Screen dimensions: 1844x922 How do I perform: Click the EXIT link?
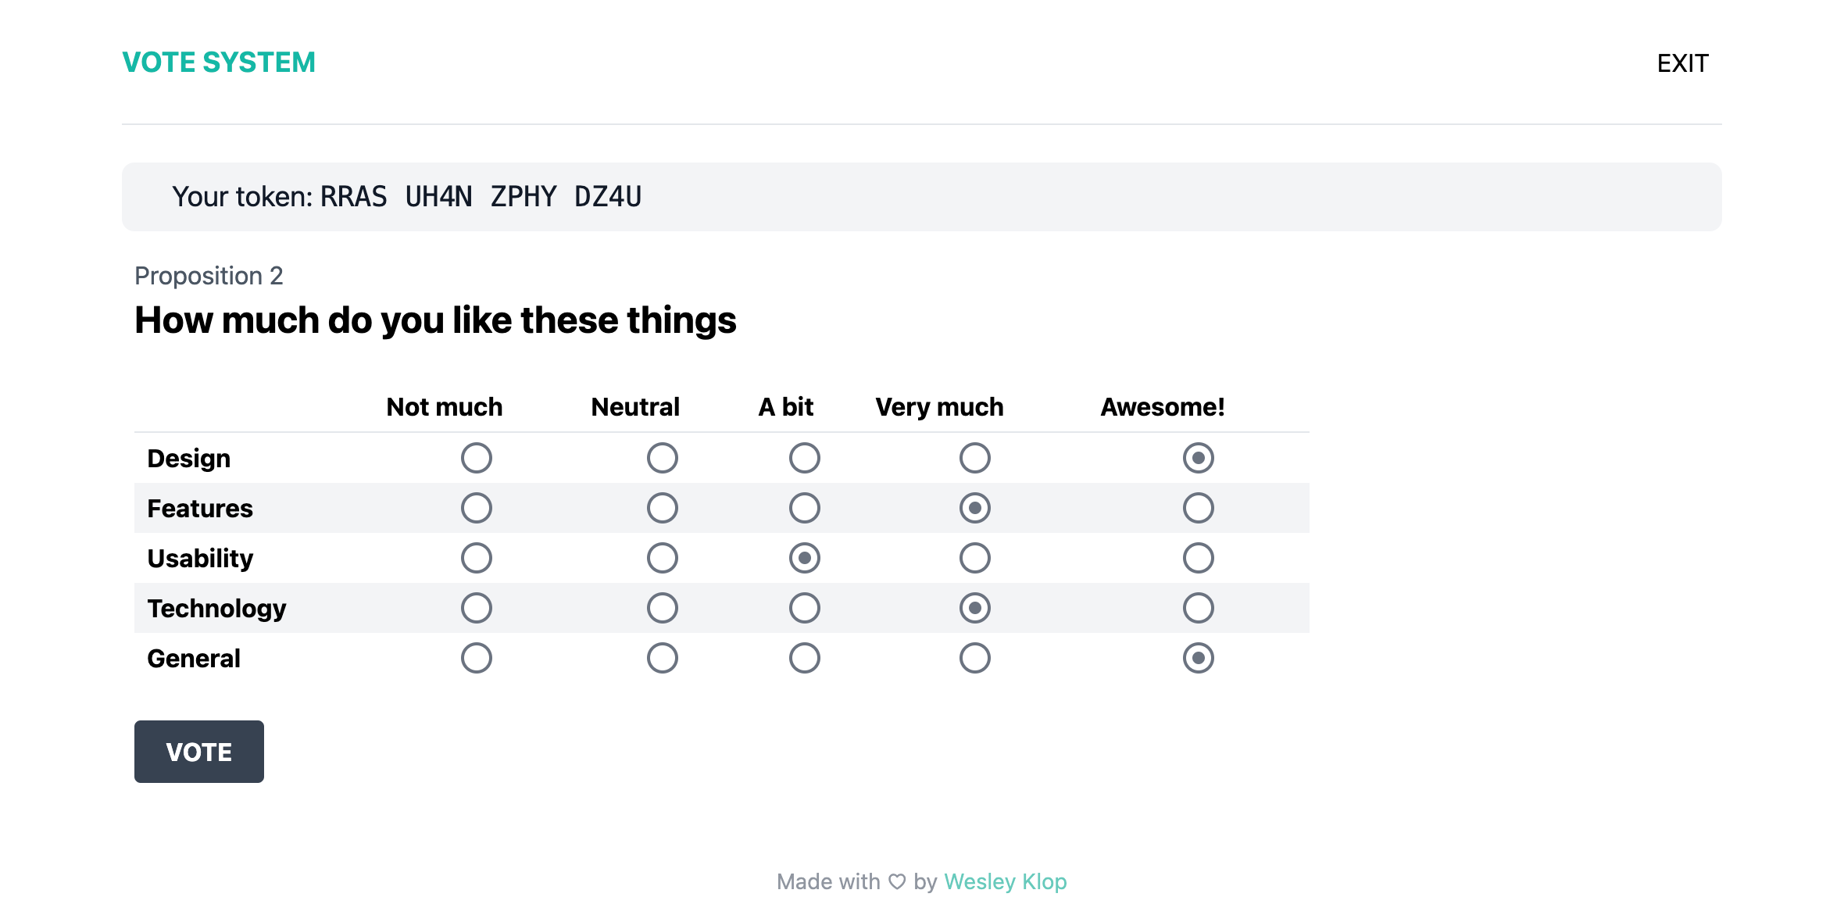point(1682,63)
